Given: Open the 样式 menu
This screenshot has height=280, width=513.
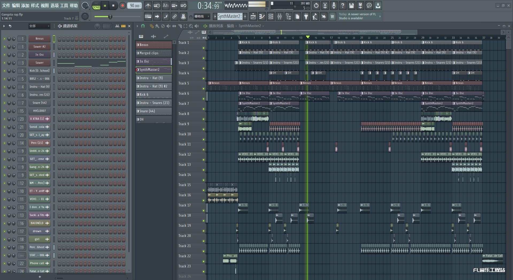Looking at the screenshot, I should (35, 5).
